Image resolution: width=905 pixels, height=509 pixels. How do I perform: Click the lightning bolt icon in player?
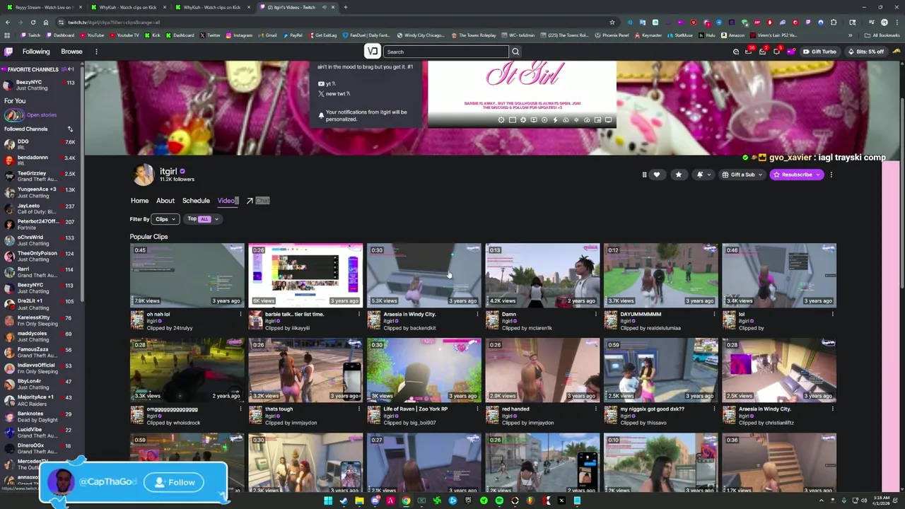coord(555,120)
